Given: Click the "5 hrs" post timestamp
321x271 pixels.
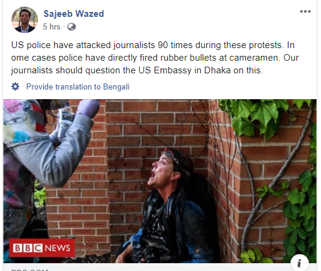Looking at the screenshot, I should pyautogui.click(x=52, y=27).
